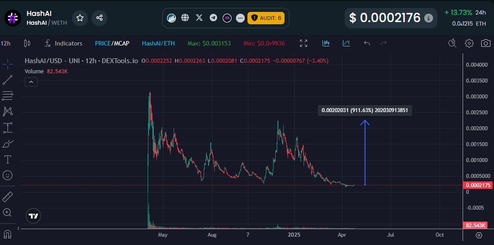The width and height of the screenshot is (494, 245).
Task: Open the share icon next to HashAI
Action: pos(99,18)
